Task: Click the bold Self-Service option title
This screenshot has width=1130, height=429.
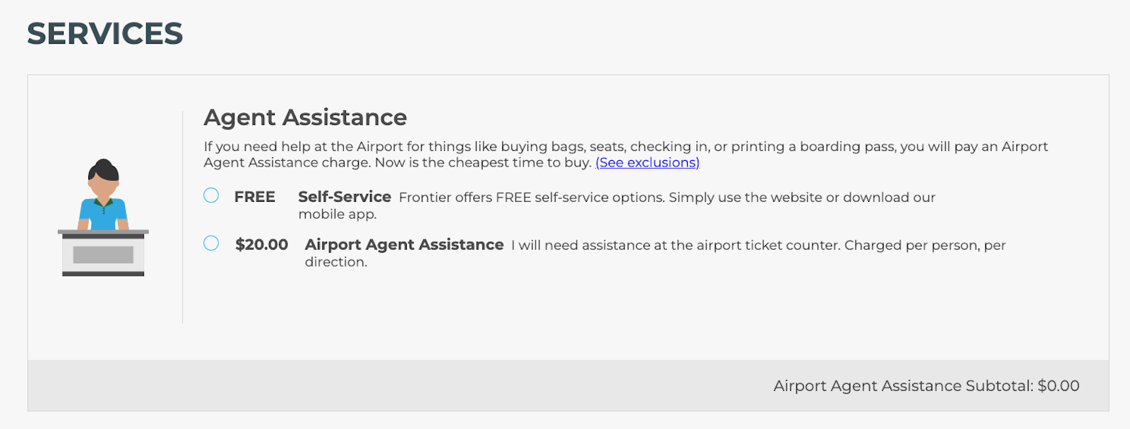Action: [x=344, y=197]
